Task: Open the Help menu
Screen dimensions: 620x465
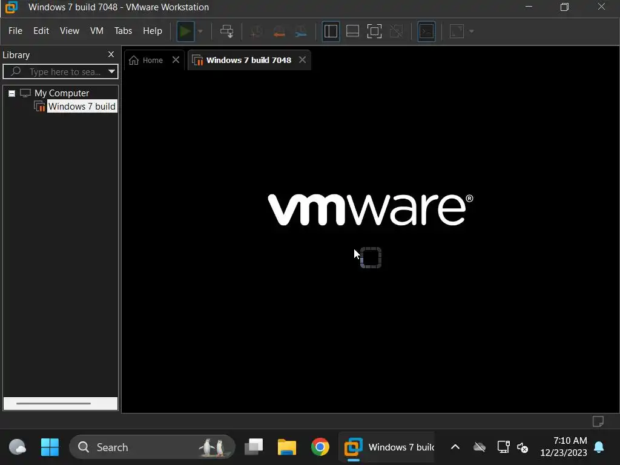Action: pos(152,31)
